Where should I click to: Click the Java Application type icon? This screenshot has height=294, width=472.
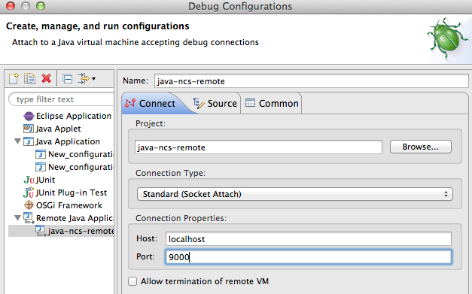point(29,141)
